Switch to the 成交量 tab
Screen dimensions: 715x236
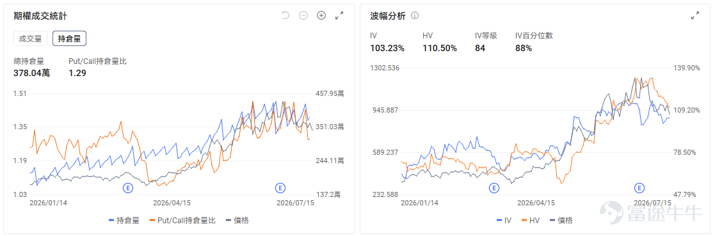pos(31,39)
